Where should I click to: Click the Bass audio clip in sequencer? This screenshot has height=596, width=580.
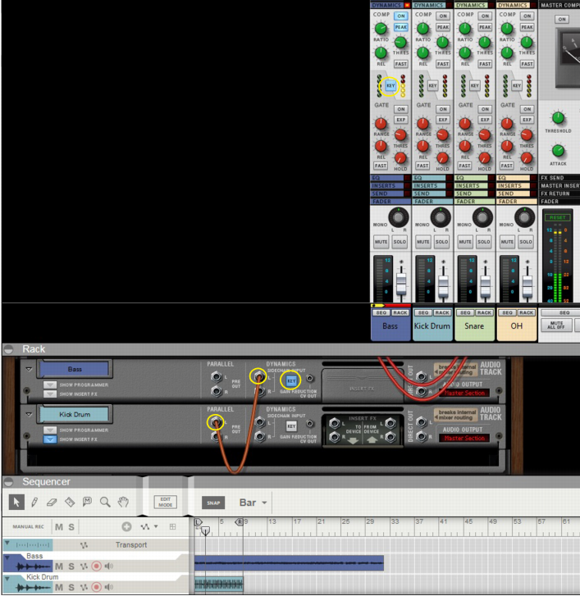click(289, 562)
